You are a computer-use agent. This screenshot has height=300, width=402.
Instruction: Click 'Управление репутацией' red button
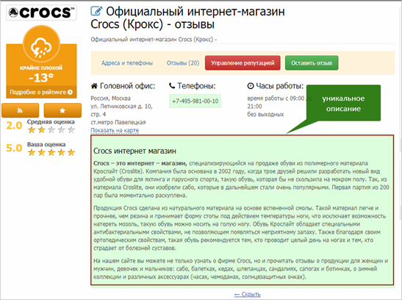pos(243,63)
